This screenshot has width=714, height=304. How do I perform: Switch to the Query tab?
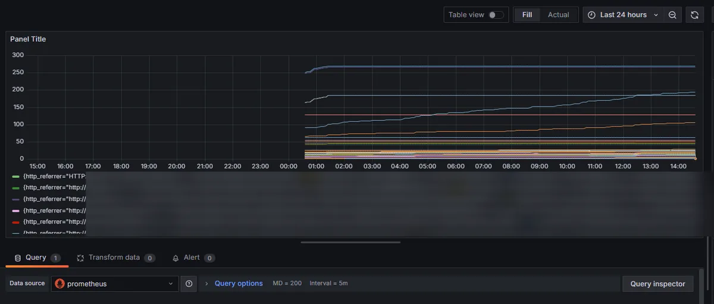[36, 258]
